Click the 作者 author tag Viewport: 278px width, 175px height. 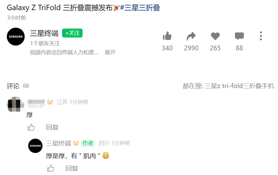(x=88, y=143)
